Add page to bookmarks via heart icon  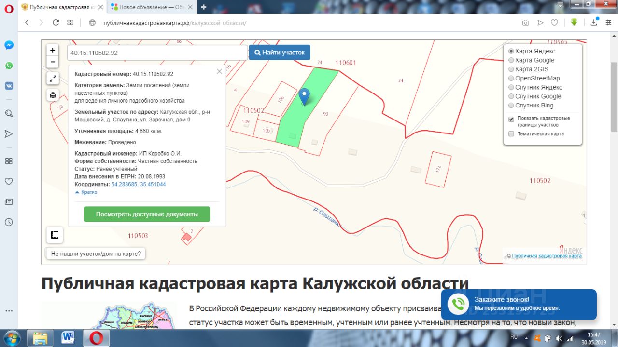point(555,23)
